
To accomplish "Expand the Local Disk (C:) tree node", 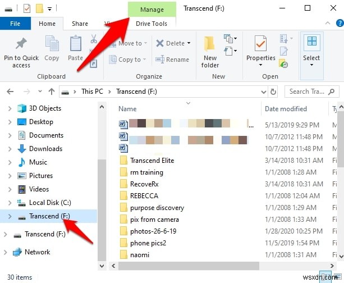I will (x=10, y=203).
